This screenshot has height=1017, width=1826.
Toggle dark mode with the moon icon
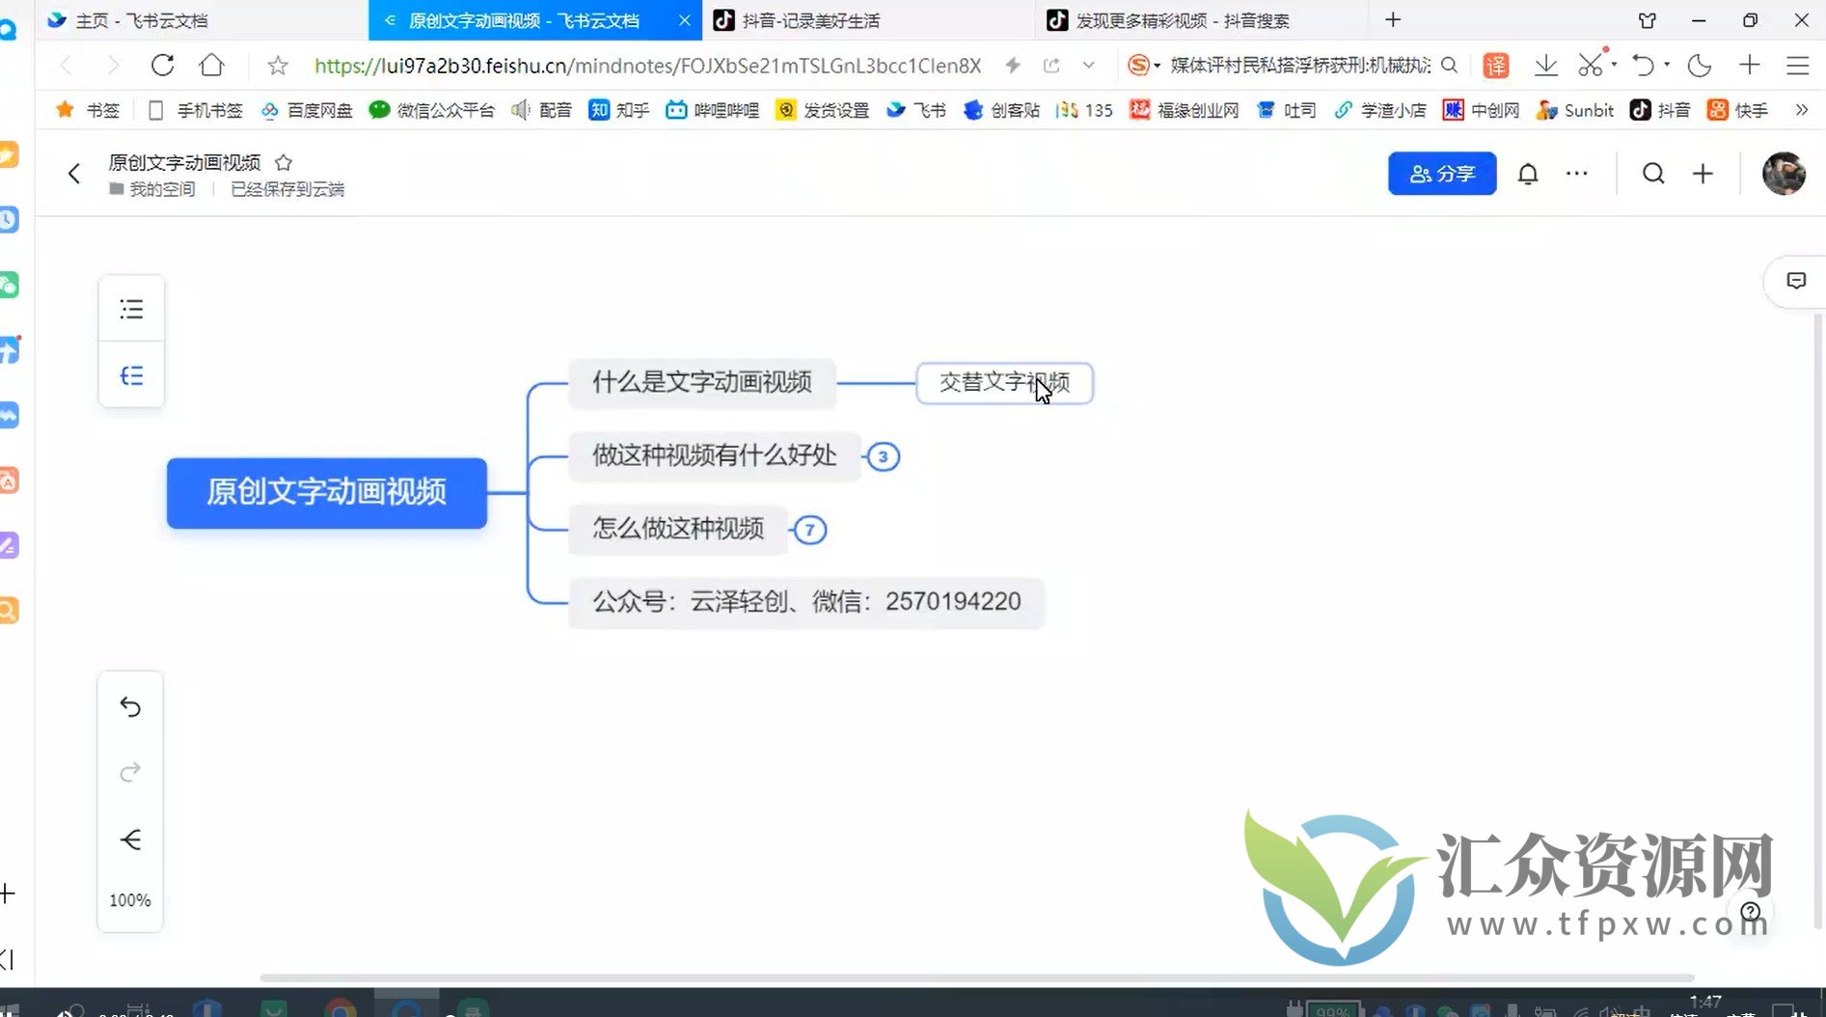[1699, 65]
